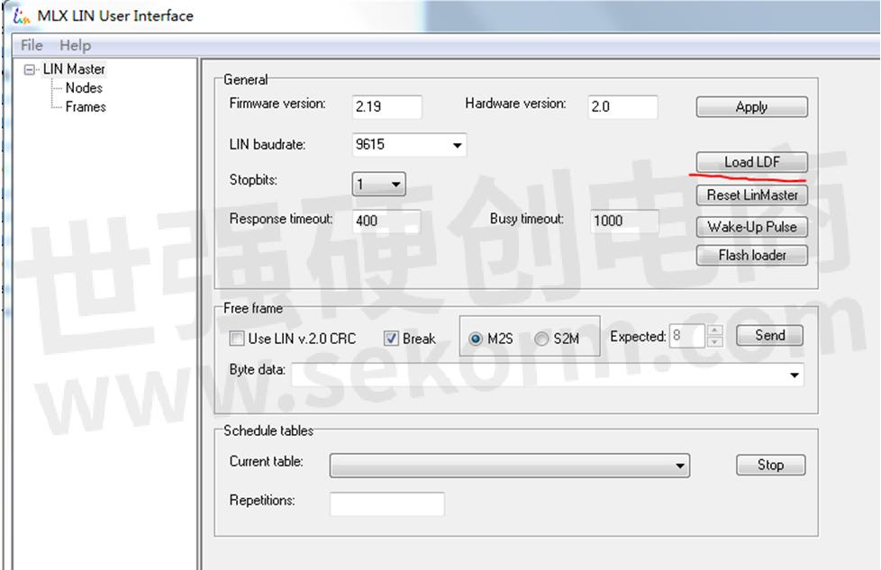881x570 pixels.
Task: Click the Apply button
Action: [751, 106]
